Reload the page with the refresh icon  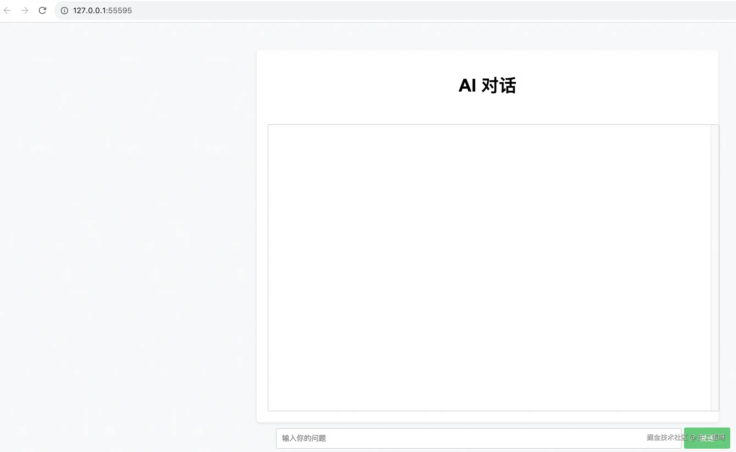click(42, 10)
